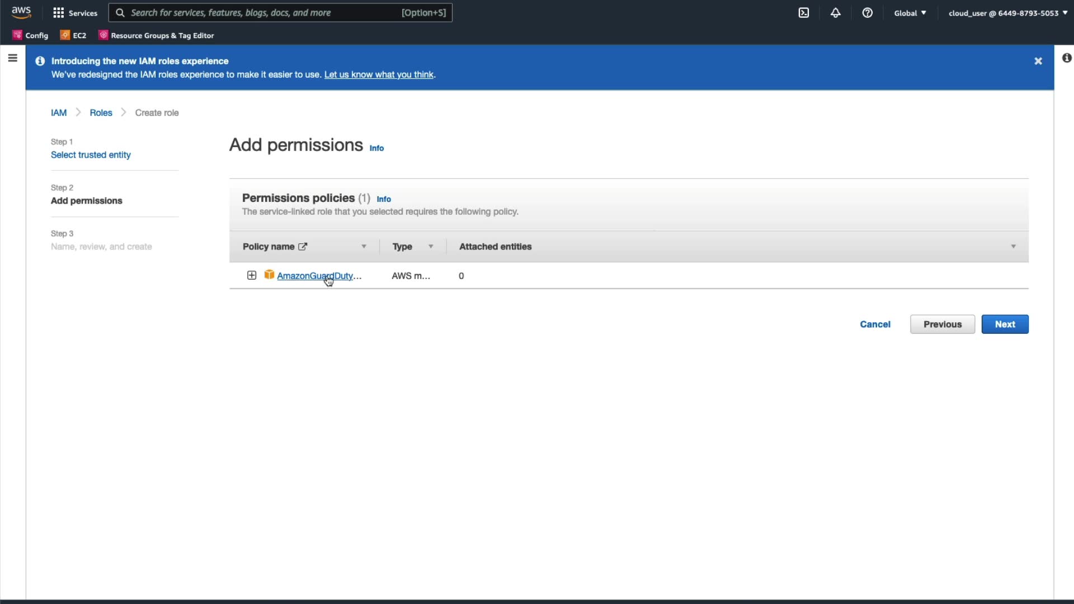The width and height of the screenshot is (1074, 604).
Task: Open the help question mark icon
Action: click(x=867, y=13)
